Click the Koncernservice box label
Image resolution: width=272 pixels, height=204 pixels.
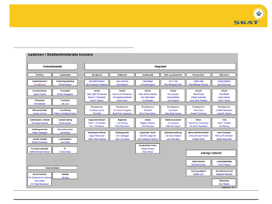click(39, 174)
